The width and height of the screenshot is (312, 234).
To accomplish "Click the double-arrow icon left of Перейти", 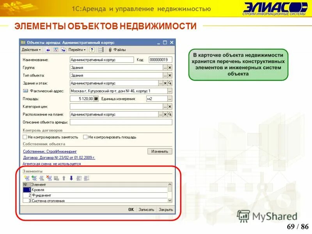I will click(64, 50).
